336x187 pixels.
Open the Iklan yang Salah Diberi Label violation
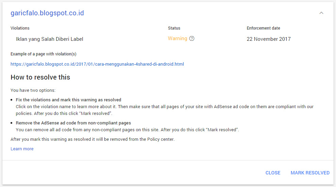[x=50, y=39]
